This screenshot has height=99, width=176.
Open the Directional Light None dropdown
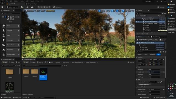click(152, 82)
